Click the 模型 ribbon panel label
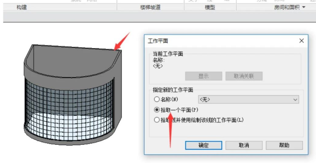316x163 pixels. coord(210,8)
